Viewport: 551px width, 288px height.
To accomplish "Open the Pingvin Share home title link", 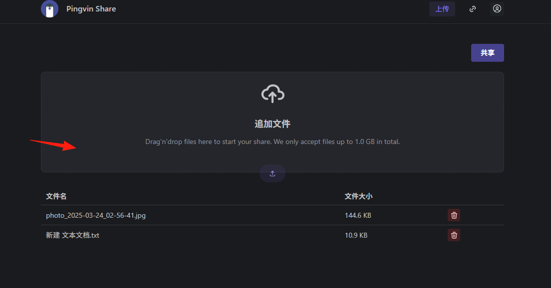I will click(91, 9).
